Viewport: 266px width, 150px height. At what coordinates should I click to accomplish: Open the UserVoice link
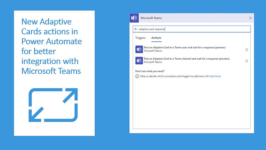click(215, 76)
